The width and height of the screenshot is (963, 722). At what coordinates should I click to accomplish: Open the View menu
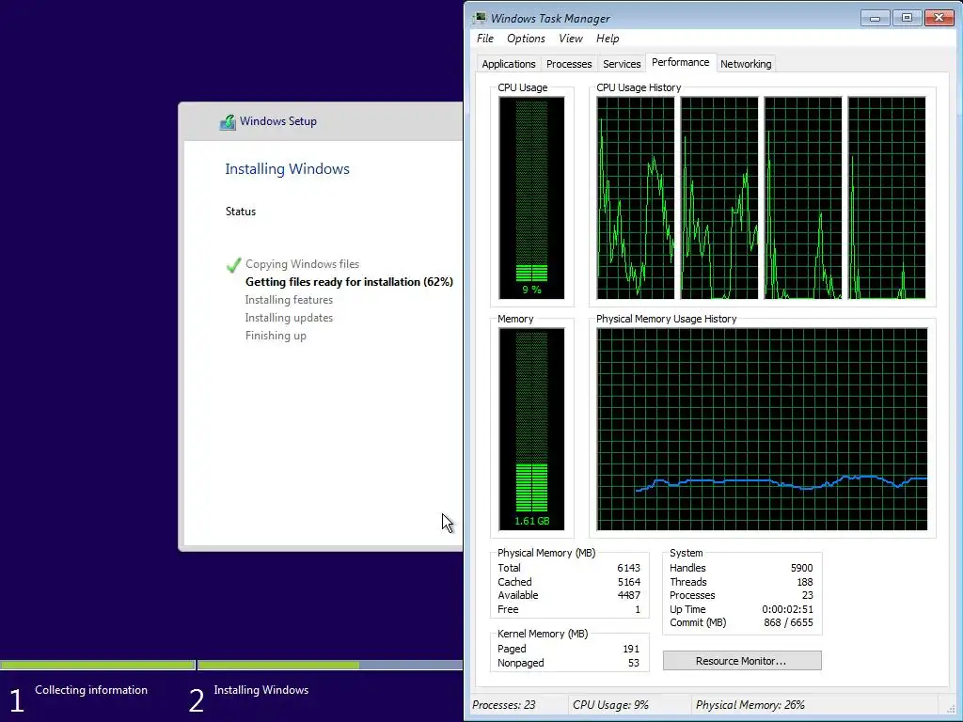tap(571, 38)
